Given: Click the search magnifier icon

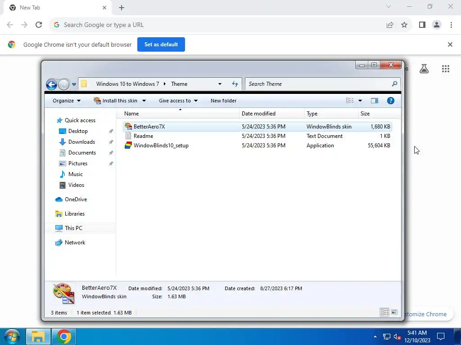Looking at the screenshot, I should (394, 84).
